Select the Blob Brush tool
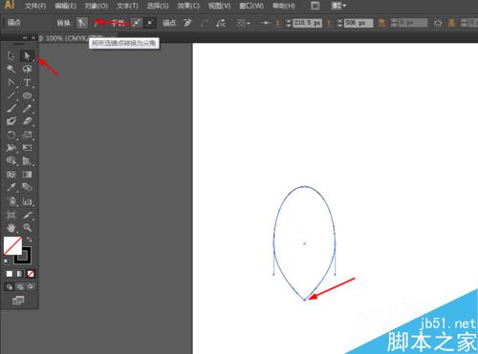 point(11,121)
